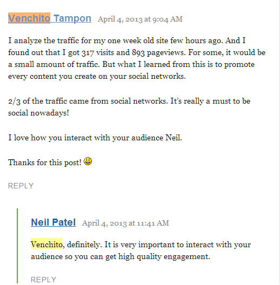Click the '2/3 of the traffic' sentence
Viewport: 280px width, 285px height.
tap(129, 107)
